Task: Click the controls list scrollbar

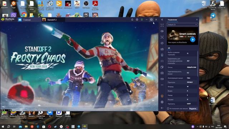Action: (x=198, y=64)
